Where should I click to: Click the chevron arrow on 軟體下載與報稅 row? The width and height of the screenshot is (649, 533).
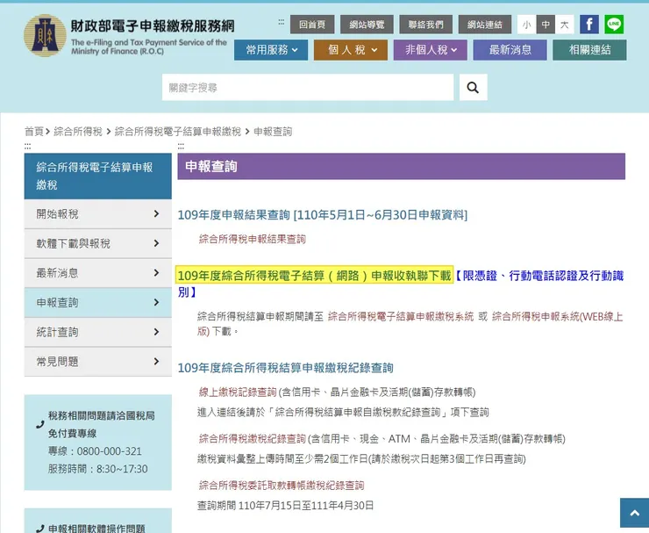[x=156, y=243]
